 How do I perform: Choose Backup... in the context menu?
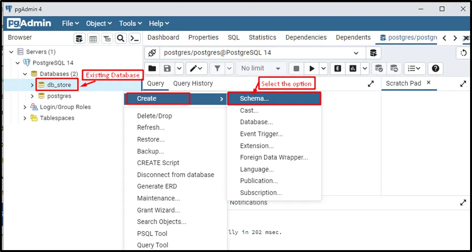tap(150, 151)
